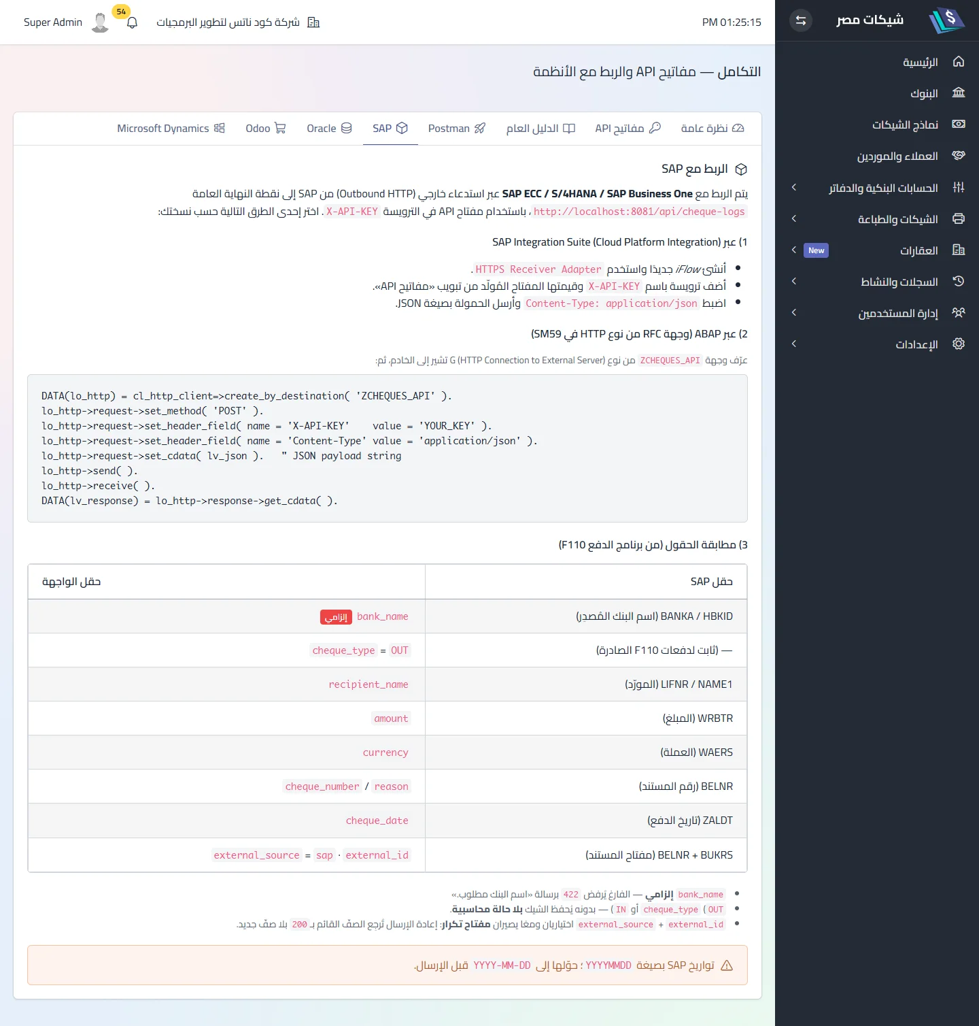Expand the العقارات submenu chevron

794,250
